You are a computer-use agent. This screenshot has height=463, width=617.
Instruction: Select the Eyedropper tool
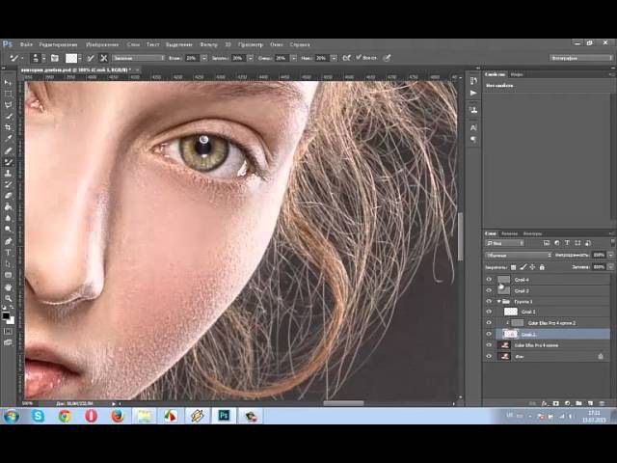9,139
